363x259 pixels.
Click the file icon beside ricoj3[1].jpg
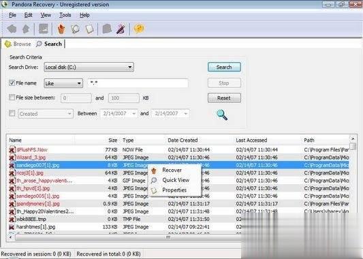[x=12, y=173]
